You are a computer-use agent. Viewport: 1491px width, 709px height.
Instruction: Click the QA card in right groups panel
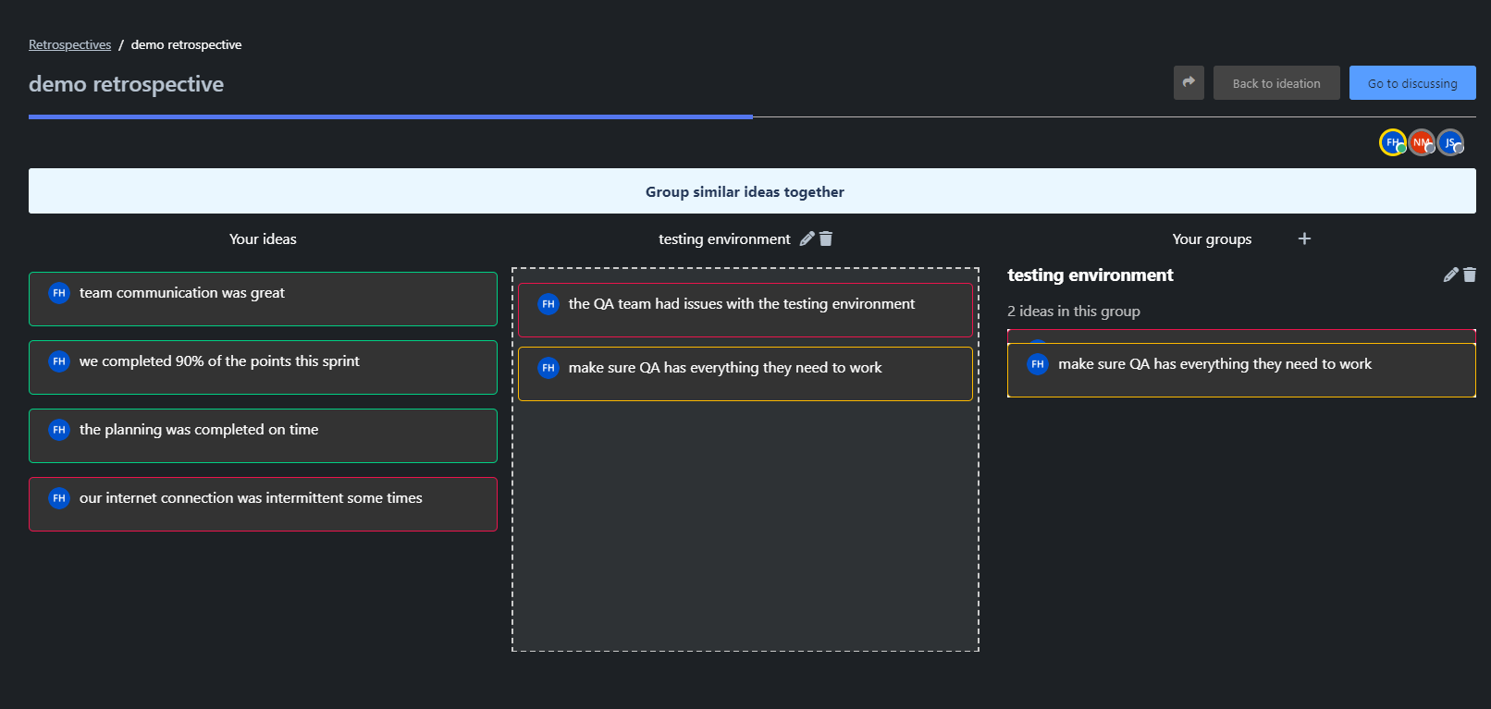point(1240,370)
